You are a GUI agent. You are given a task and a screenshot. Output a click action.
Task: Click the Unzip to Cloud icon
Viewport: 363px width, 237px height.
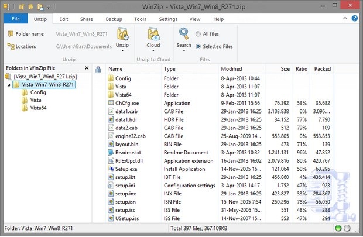153,34
